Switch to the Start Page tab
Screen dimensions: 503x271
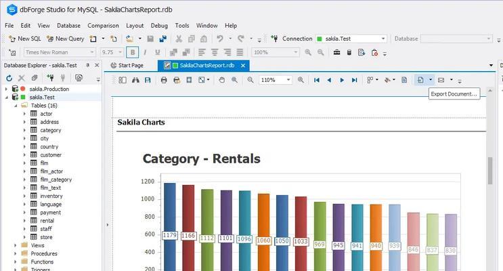click(127, 65)
